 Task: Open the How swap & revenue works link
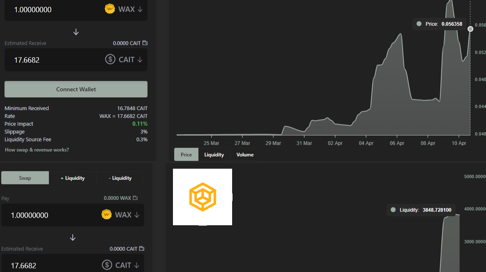[37, 150]
